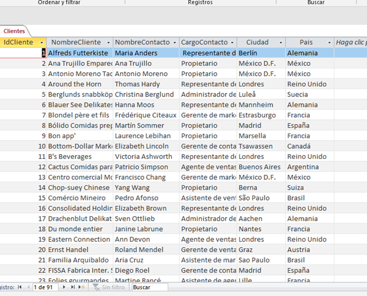Click the Berlín city cell

coord(261,53)
